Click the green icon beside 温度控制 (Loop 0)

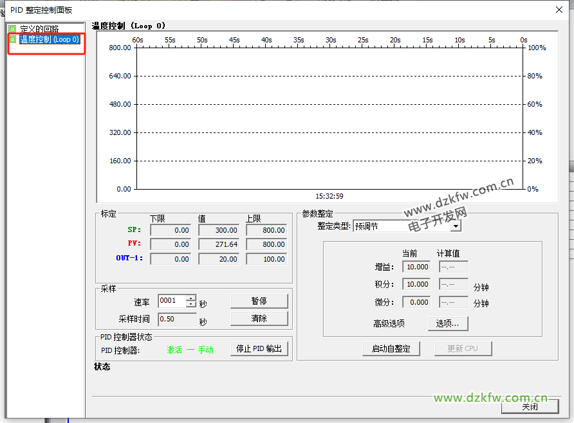click(12, 39)
